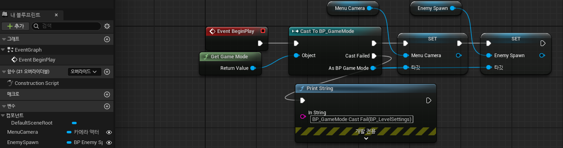Click Get Game Mode Return Value pin

click(x=253, y=68)
